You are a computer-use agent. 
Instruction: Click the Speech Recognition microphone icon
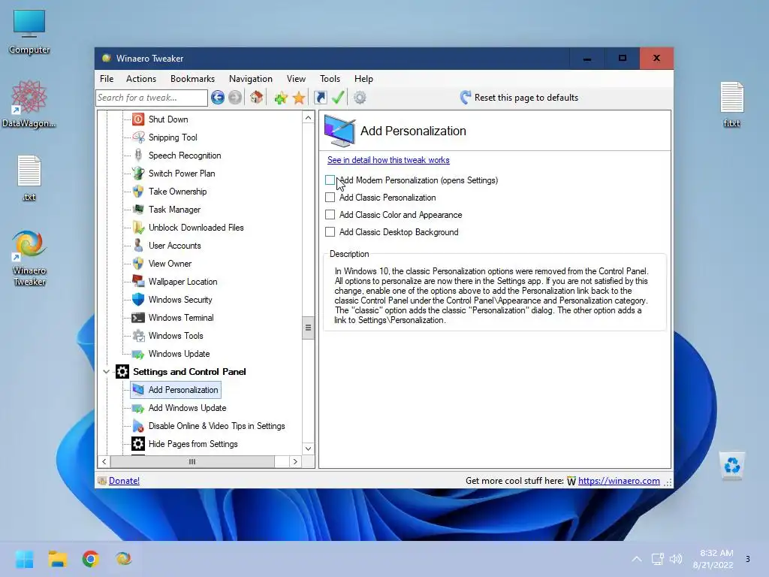(138, 155)
